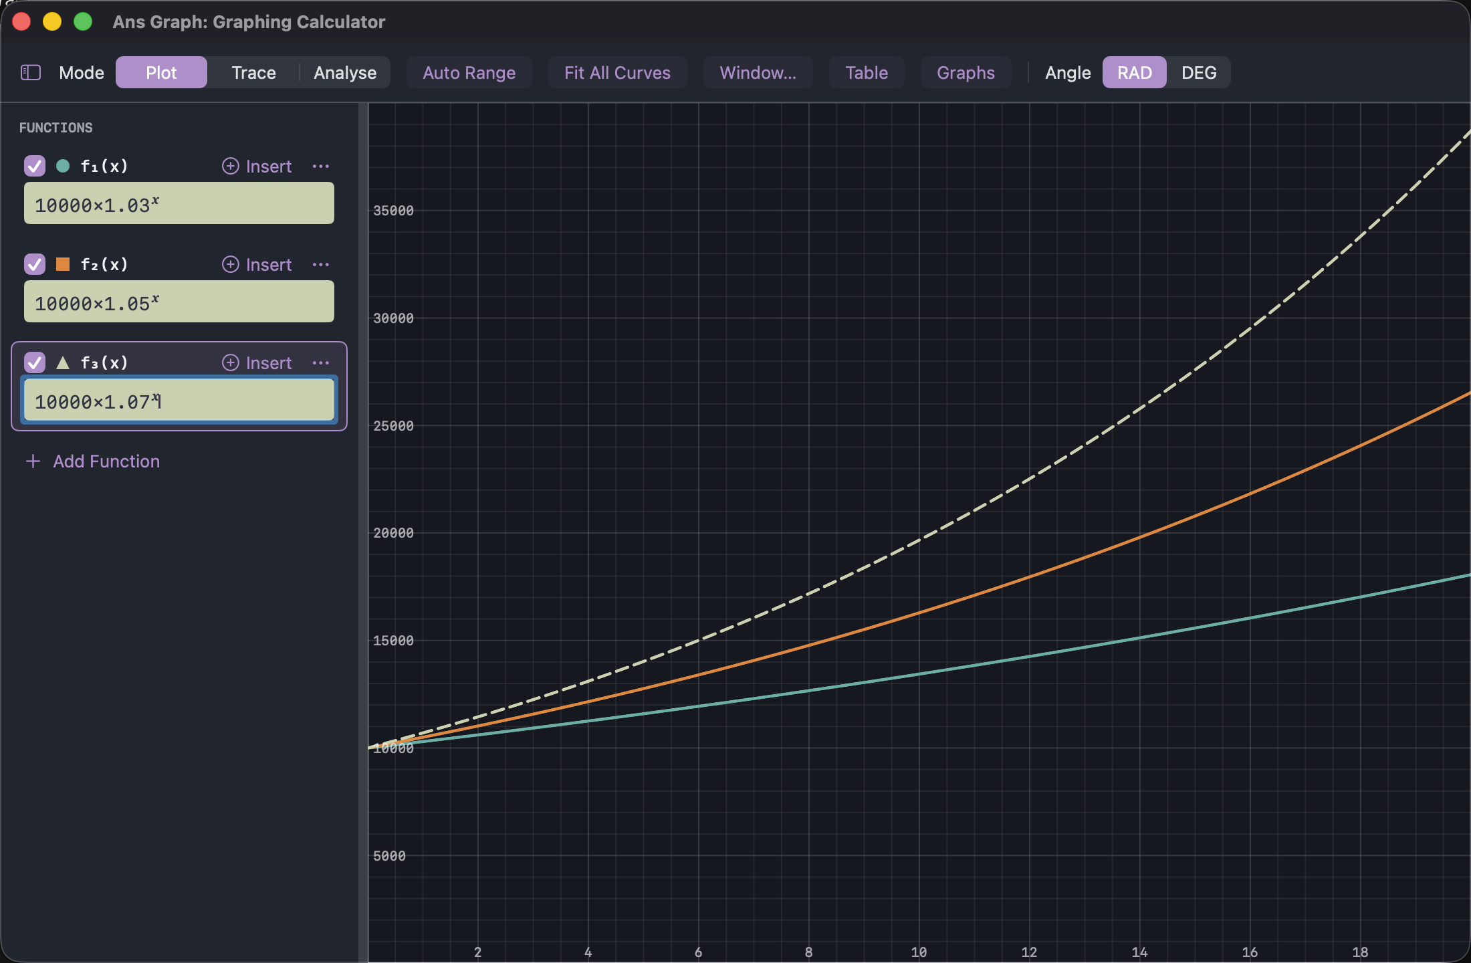Open the more options menu for f₃(x)
Viewport: 1471px width, 963px height.
click(x=321, y=362)
